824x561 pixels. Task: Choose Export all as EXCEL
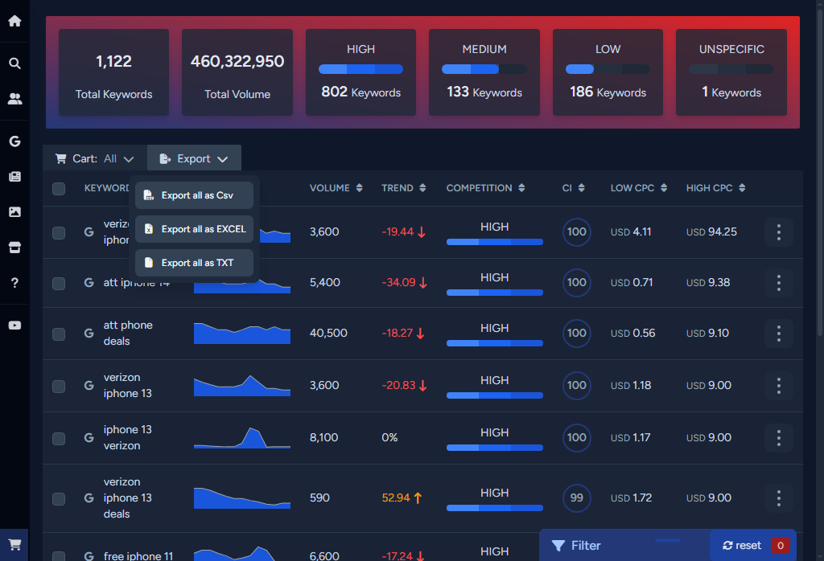pyautogui.click(x=194, y=229)
